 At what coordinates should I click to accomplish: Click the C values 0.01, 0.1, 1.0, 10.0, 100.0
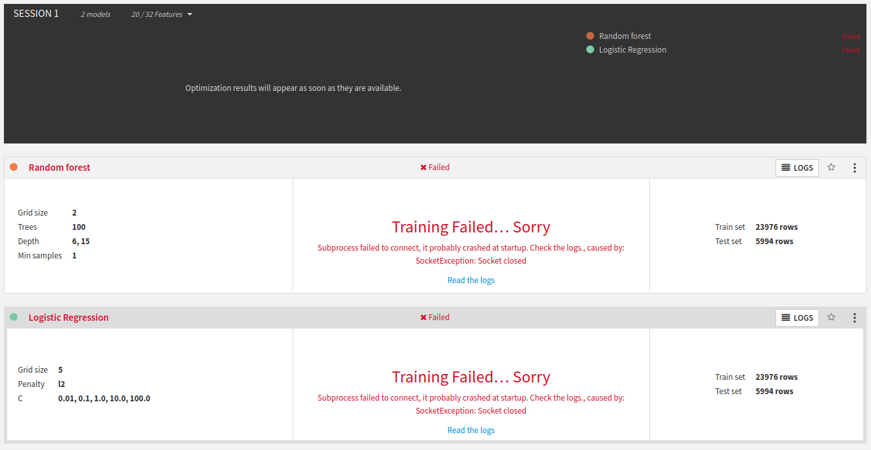click(104, 399)
